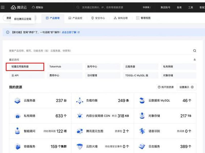Click the top bar search magnifier icon
This screenshot has width=205, height=153.
tap(78, 7)
